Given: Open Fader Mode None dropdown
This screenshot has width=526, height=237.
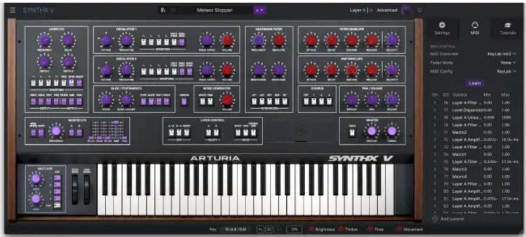Looking at the screenshot, I should coord(508,62).
